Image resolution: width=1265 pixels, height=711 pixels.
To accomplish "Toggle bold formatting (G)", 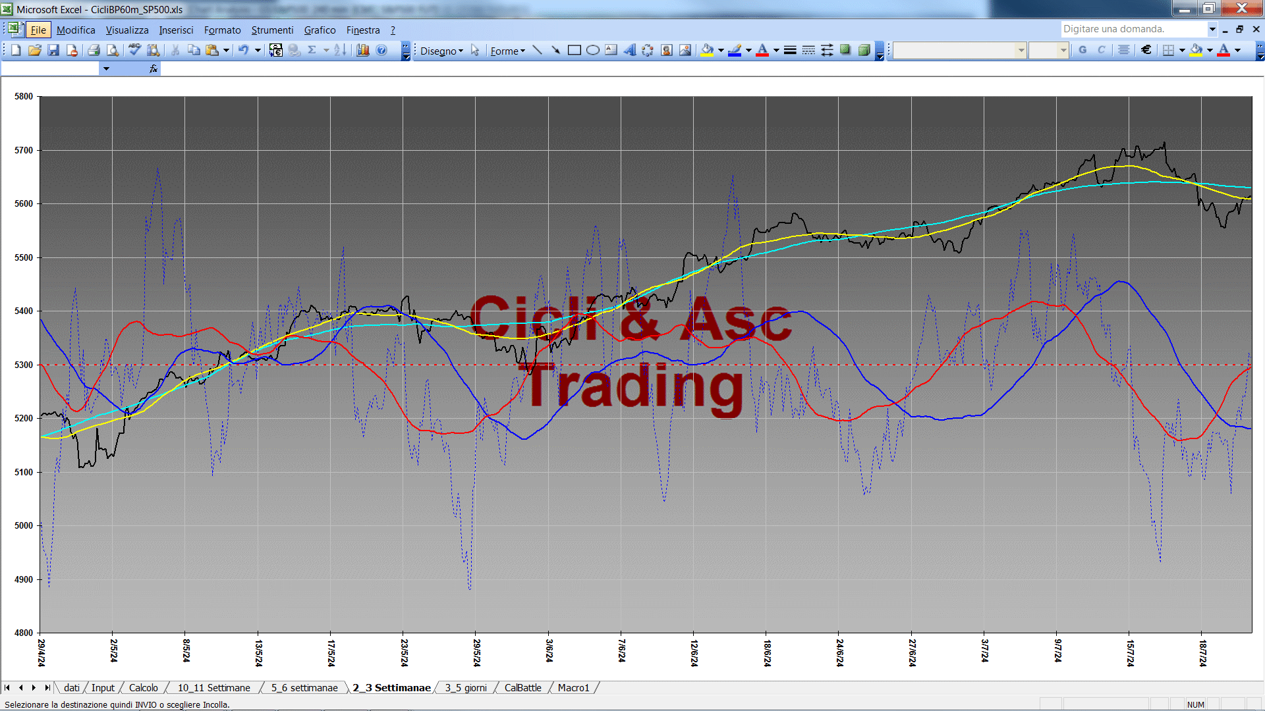I will click(x=1082, y=50).
